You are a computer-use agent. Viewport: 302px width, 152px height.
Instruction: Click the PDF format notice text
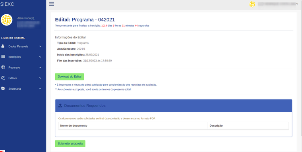[107, 119]
